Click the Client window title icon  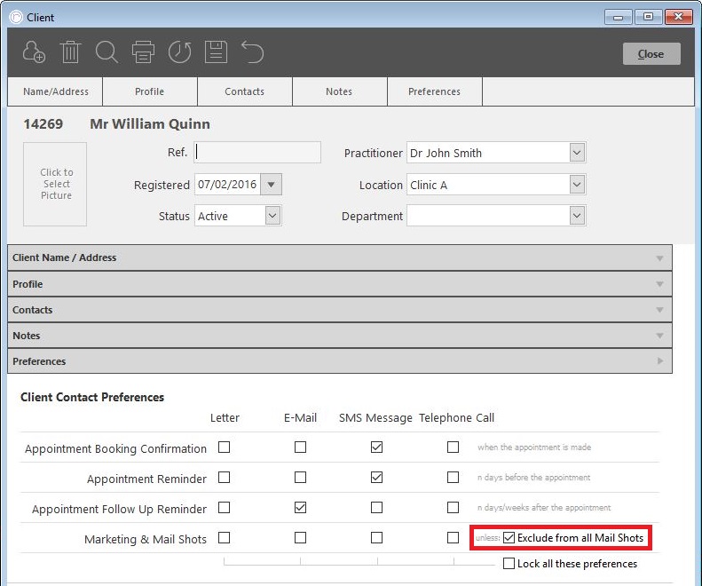click(16, 18)
